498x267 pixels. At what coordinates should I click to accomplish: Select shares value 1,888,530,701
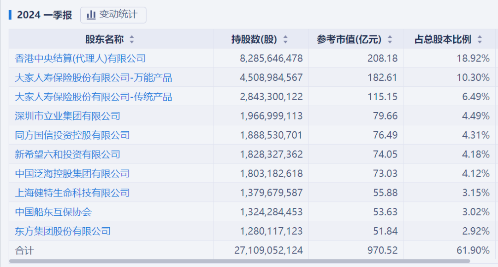tap(271, 135)
